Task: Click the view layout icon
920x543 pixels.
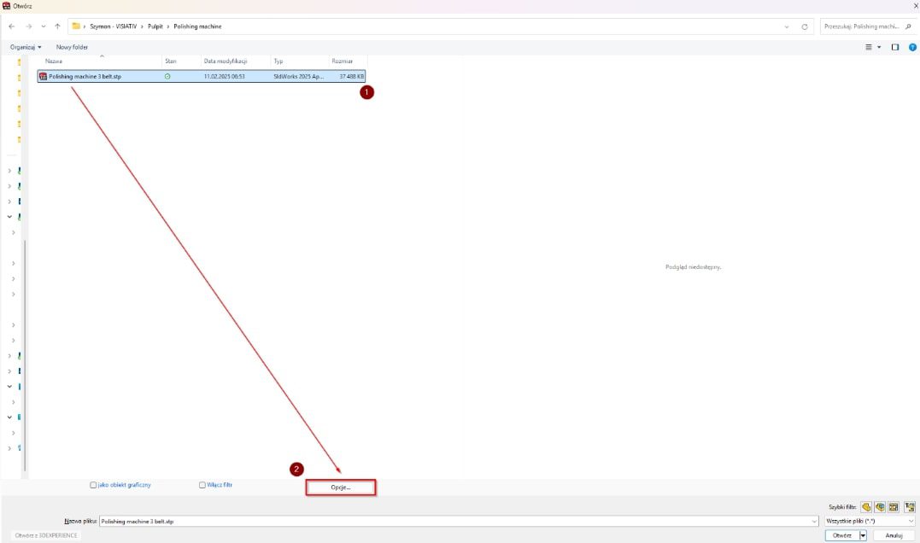Action: (869, 47)
